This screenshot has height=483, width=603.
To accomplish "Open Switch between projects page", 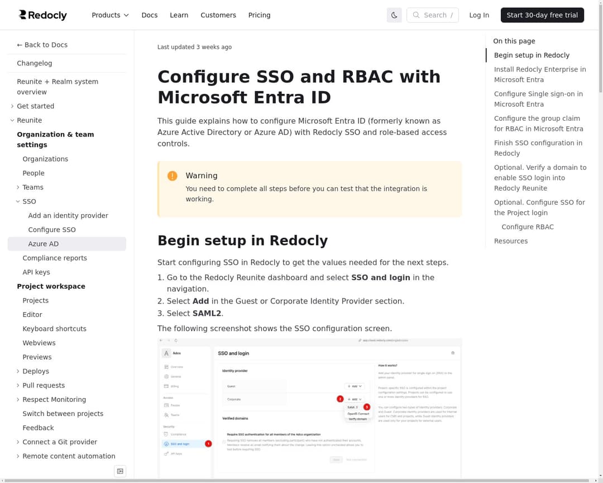I will (x=63, y=414).
